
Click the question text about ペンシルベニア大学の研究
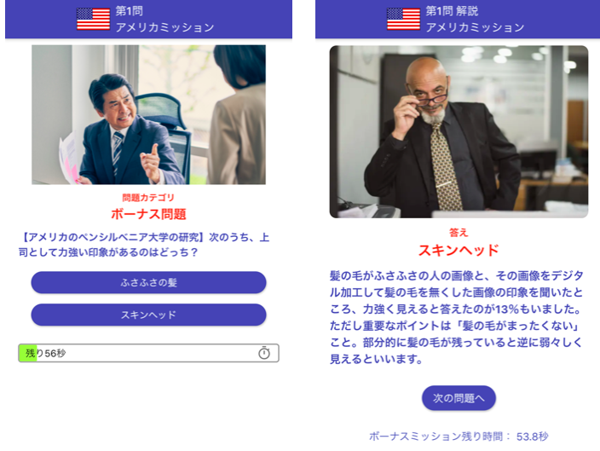coord(144,245)
